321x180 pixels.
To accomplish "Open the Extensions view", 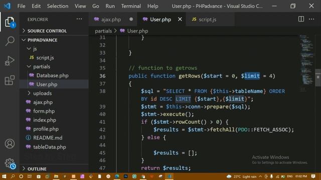I will pyautogui.click(x=10, y=80).
